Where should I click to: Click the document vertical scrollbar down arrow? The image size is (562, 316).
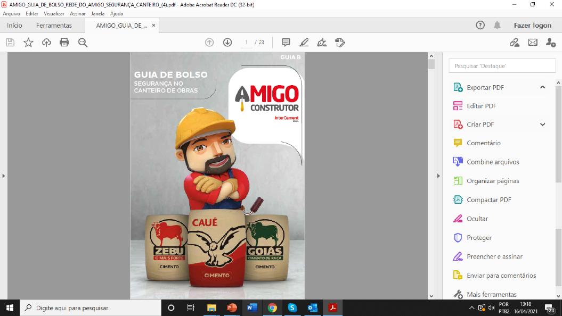pyautogui.click(x=431, y=296)
